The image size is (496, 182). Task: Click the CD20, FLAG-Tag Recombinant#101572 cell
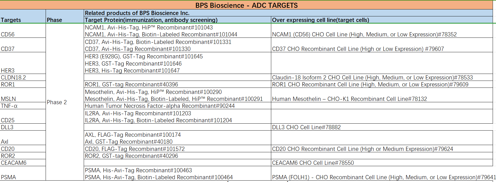pos(135,149)
